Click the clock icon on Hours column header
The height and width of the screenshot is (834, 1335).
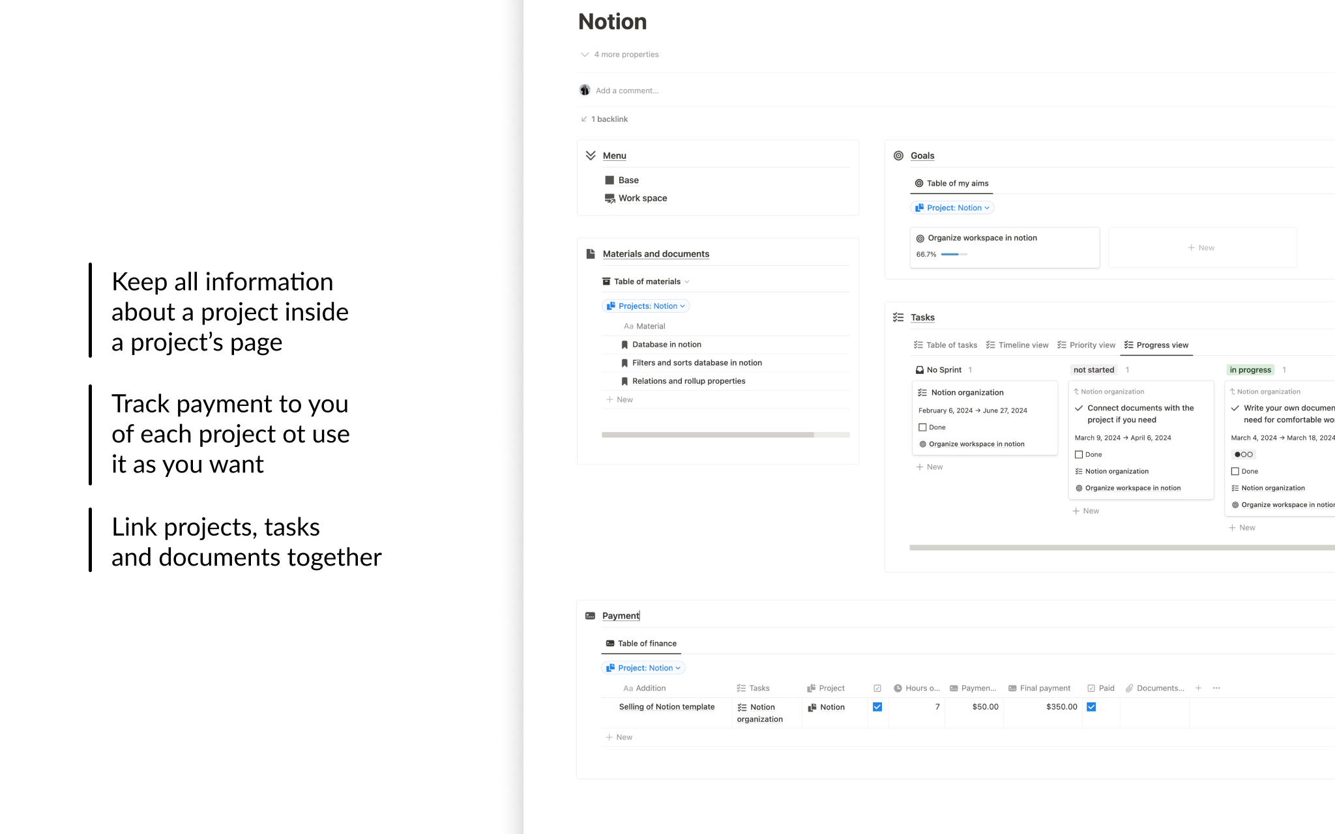898,688
